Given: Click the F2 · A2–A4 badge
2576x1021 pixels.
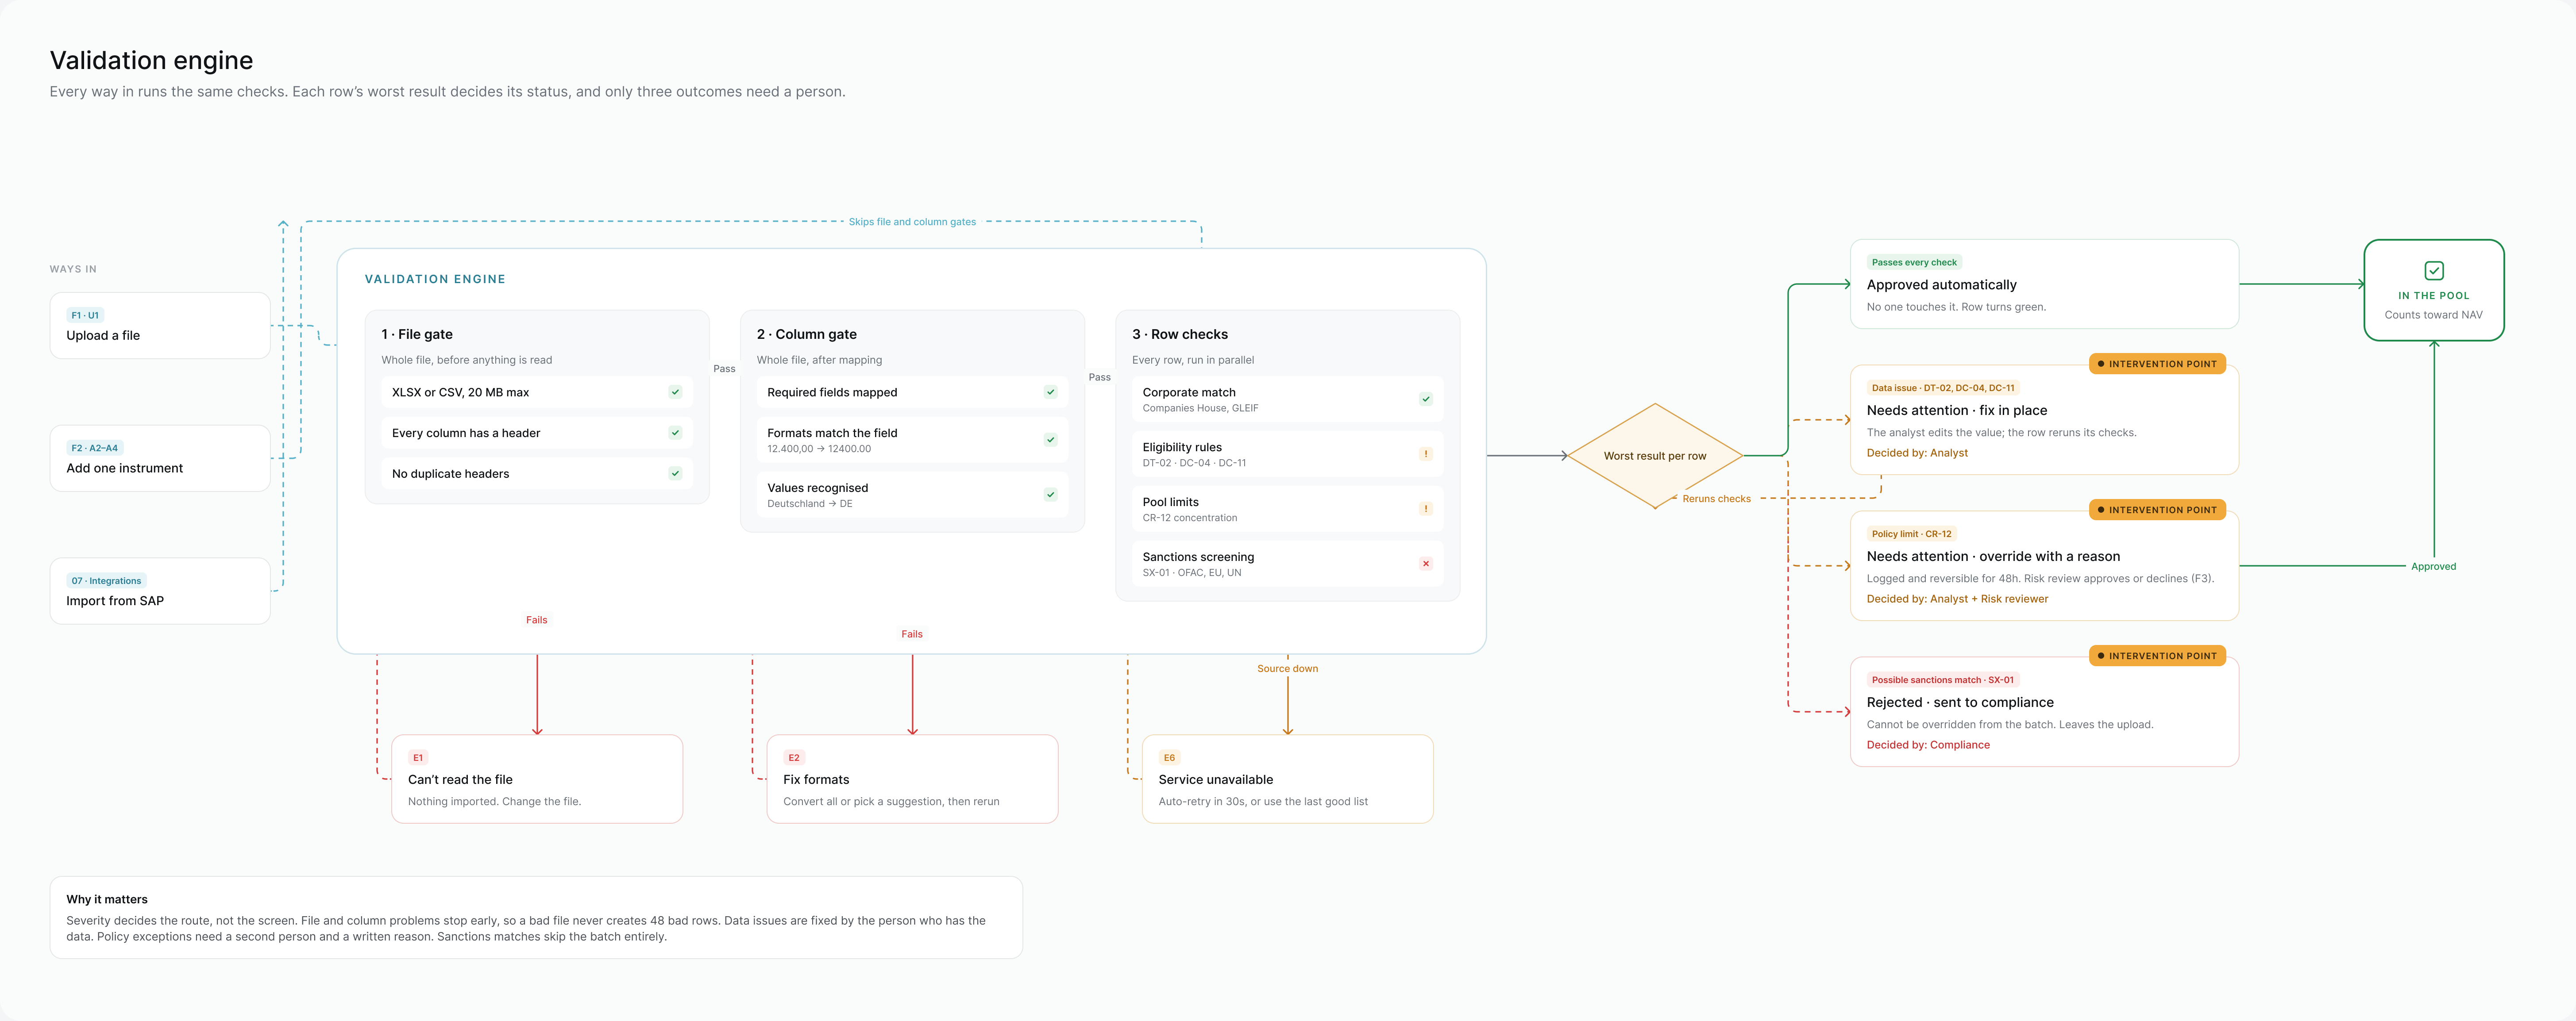Looking at the screenshot, I should point(95,448).
